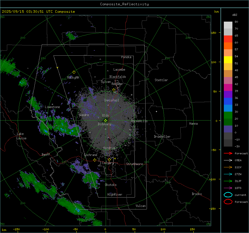249x233 pixels.
Task: Click the Olds city label
Action: click(x=105, y=116)
